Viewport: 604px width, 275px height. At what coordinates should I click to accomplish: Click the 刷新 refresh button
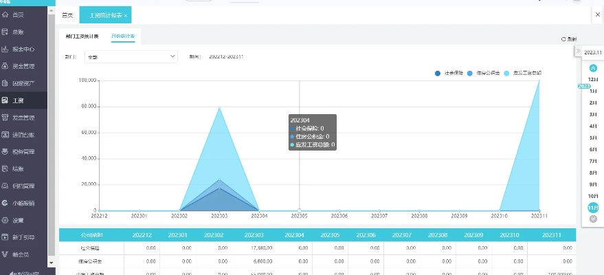(569, 39)
